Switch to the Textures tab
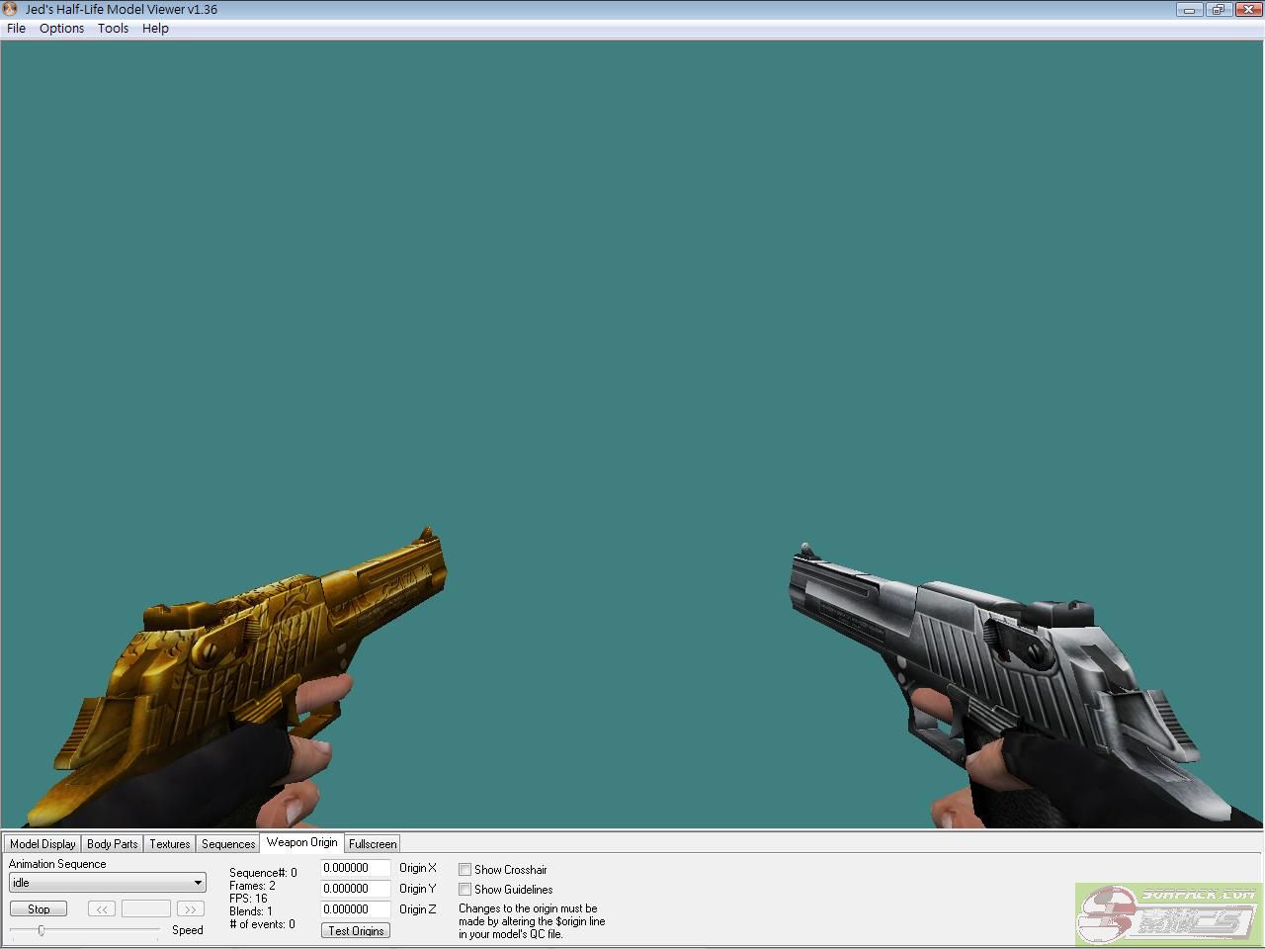 169,843
